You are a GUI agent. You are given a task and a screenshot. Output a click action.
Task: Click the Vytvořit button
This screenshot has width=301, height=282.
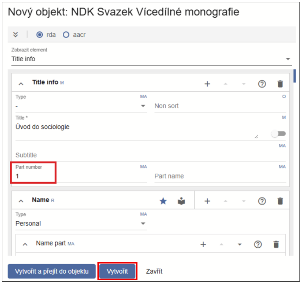[117, 271]
